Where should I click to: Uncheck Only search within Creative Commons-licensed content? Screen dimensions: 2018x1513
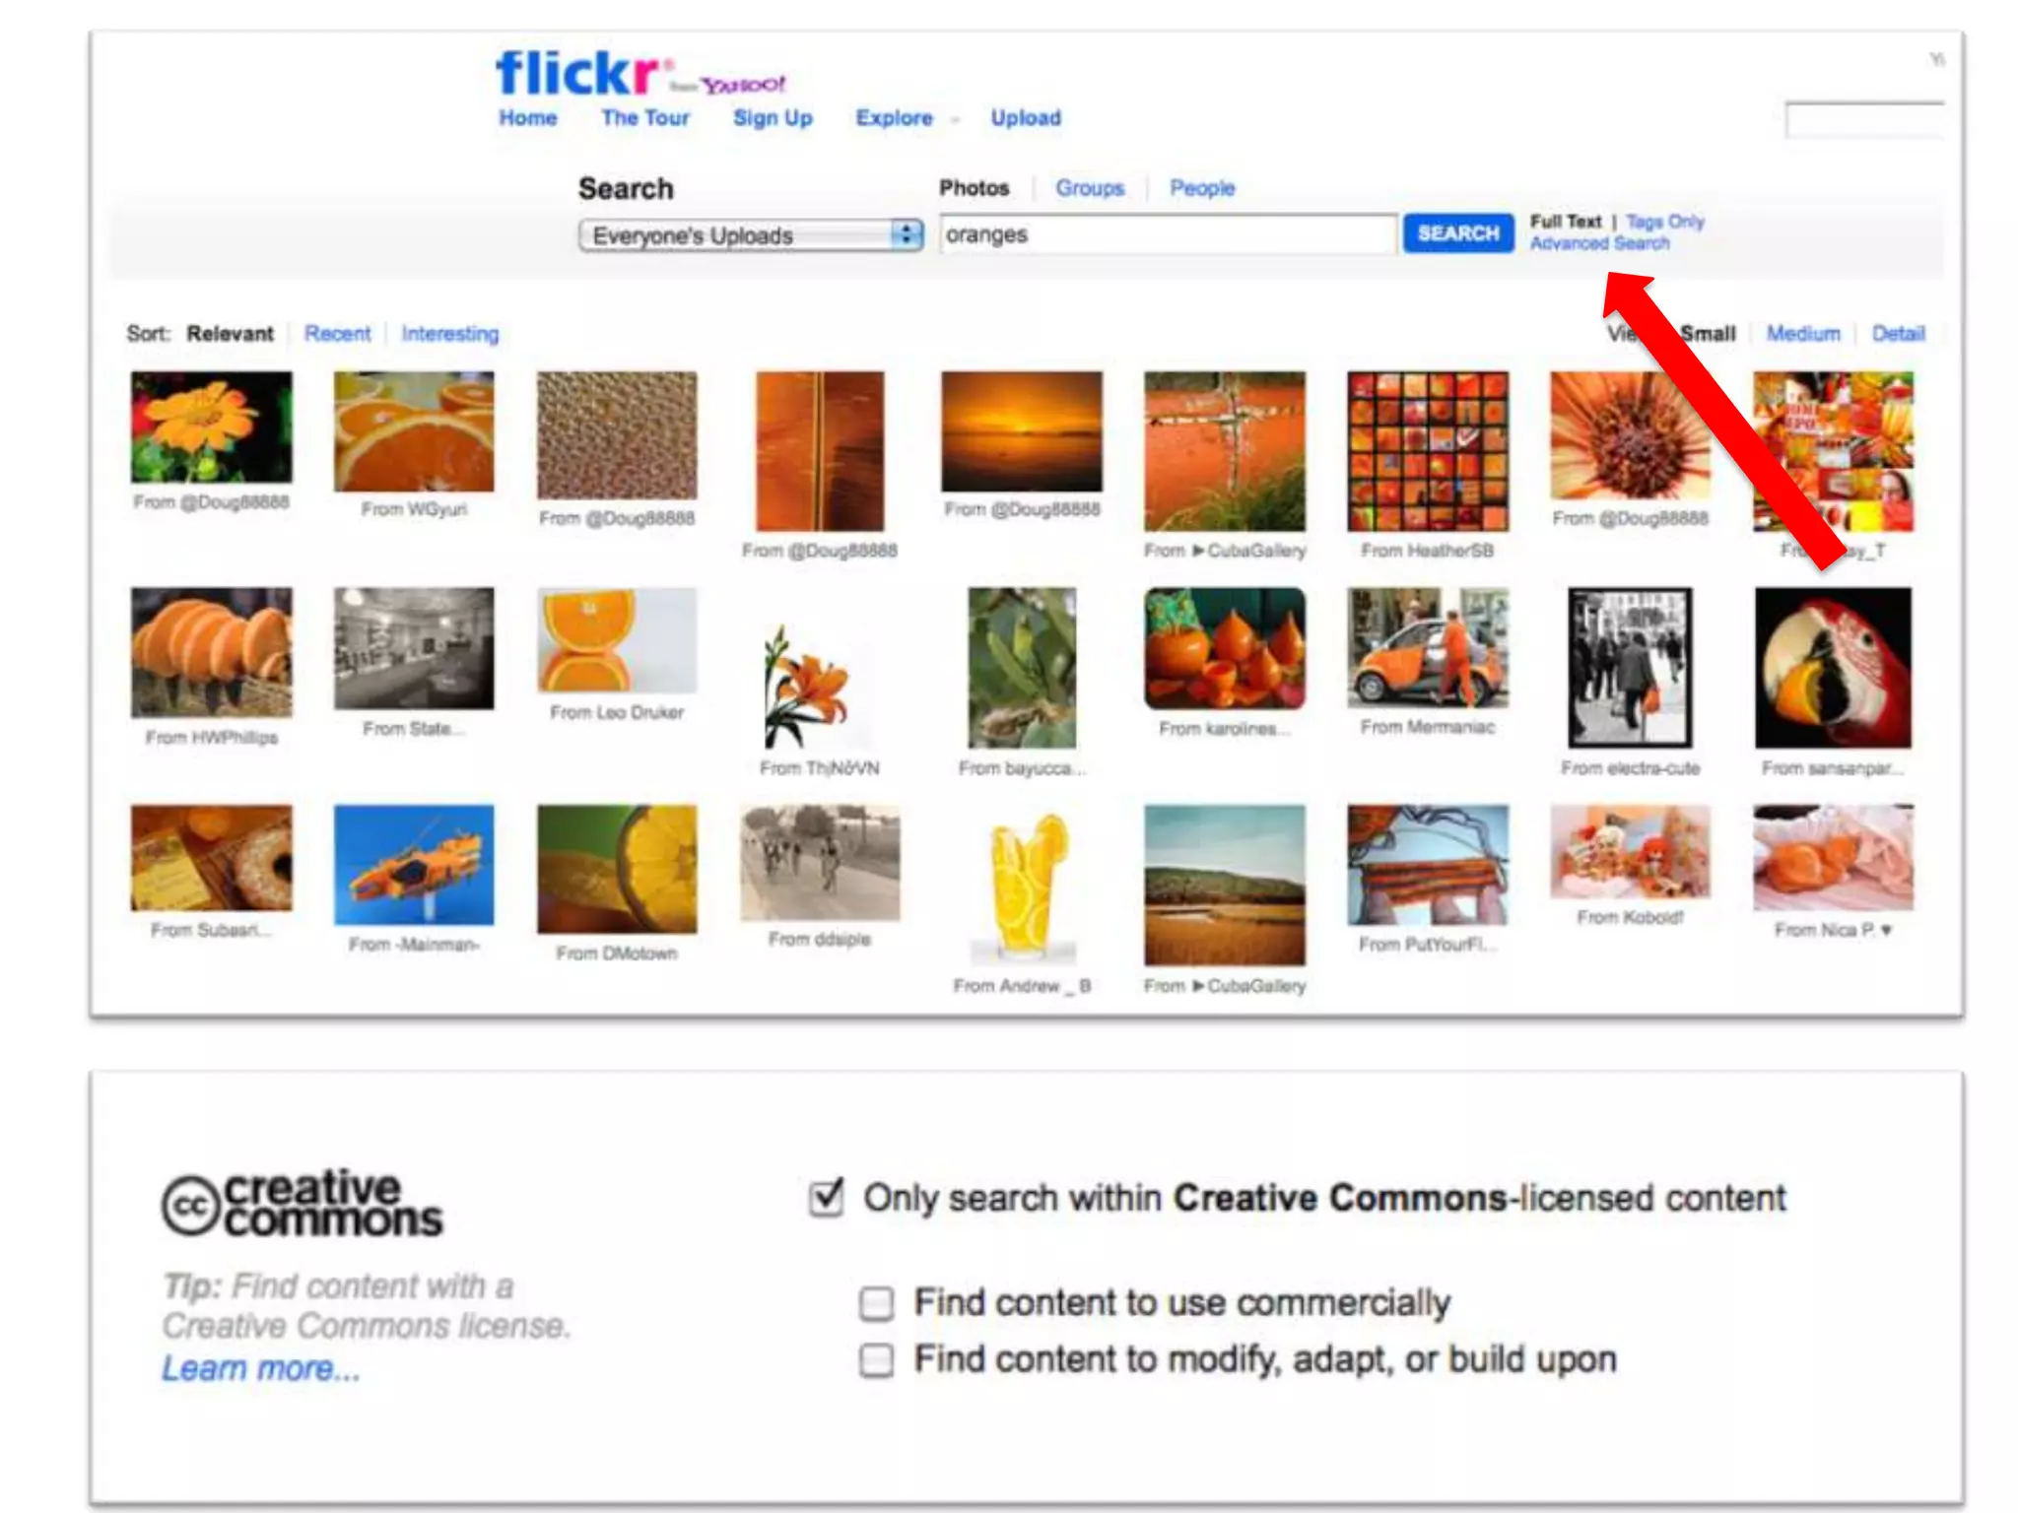pos(826,1198)
